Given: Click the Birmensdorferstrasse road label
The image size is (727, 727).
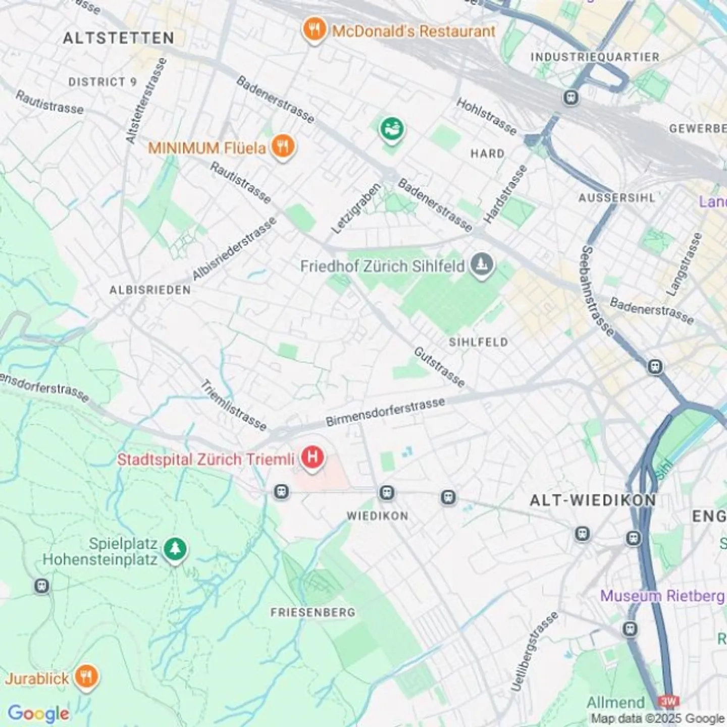Looking at the screenshot, I should click(385, 412).
